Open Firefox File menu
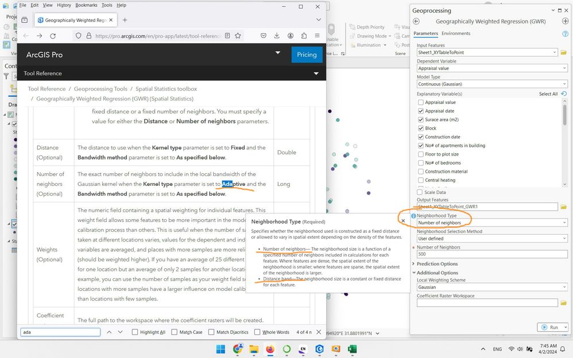 (22, 5)
